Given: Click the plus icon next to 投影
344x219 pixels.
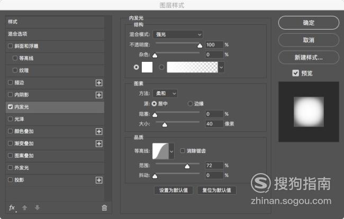Looking at the screenshot, I should tap(99, 180).
